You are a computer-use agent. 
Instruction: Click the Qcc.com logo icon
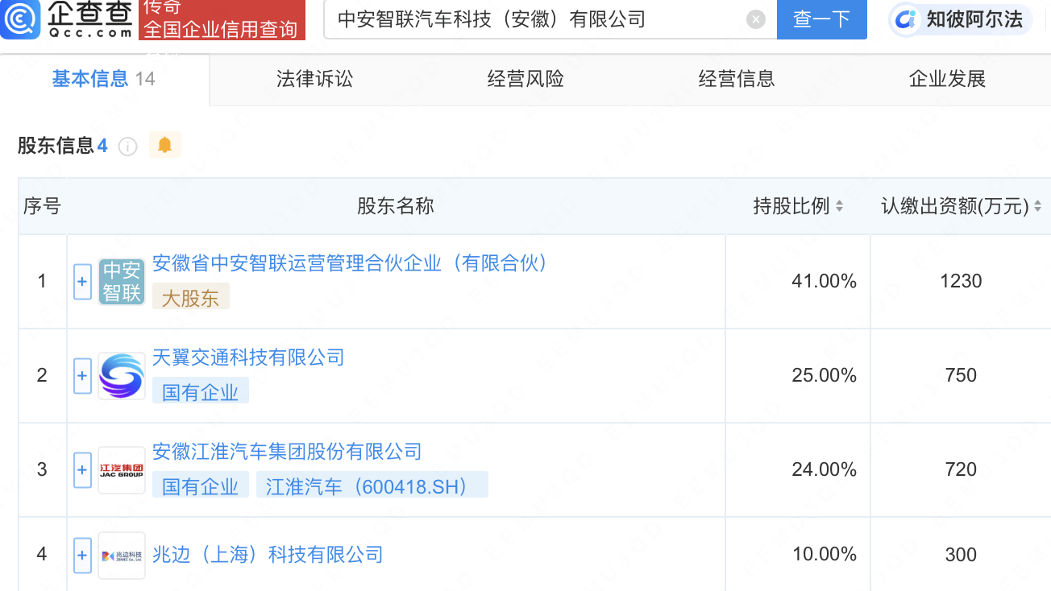tap(21, 19)
